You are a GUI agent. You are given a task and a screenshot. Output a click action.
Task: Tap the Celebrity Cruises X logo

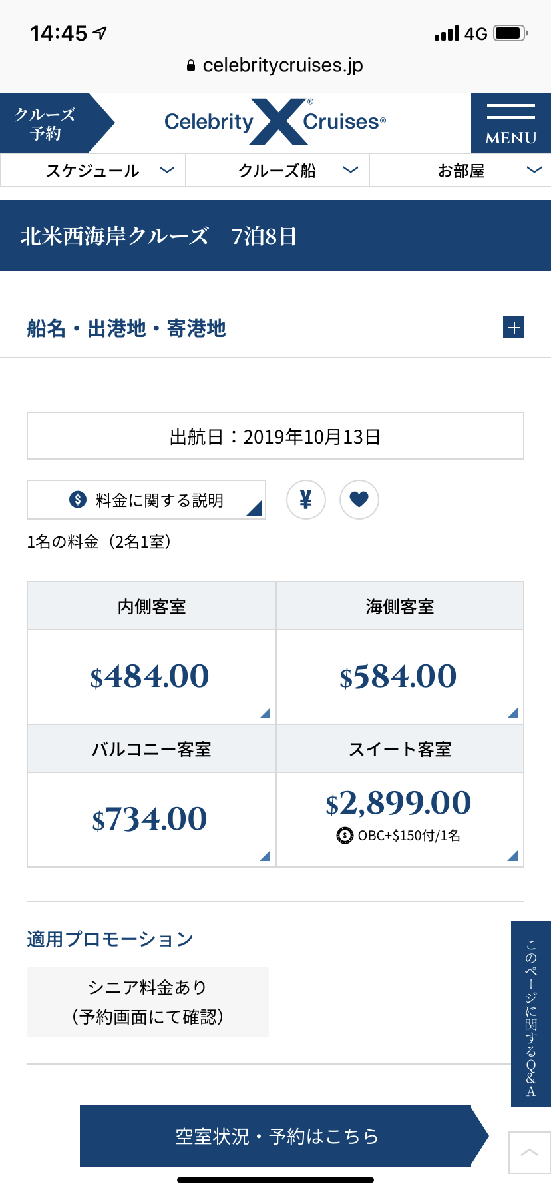point(275,121)
